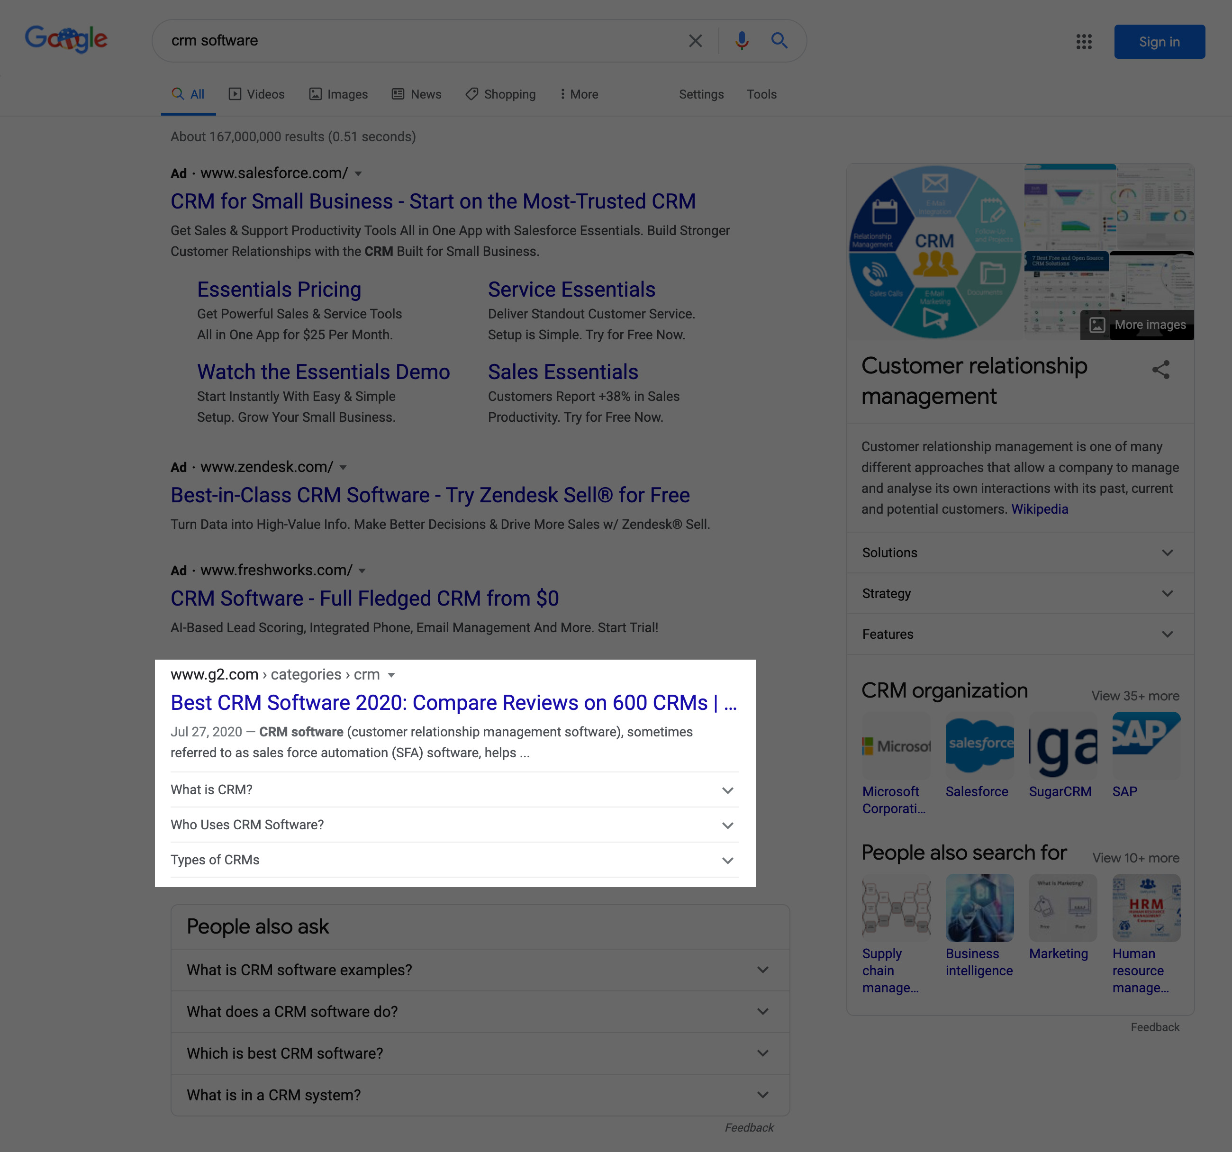Click View 35+ more CRM organizations
The height and width of the screenshot is (1152, 1232).
(x=1135, y=696)
